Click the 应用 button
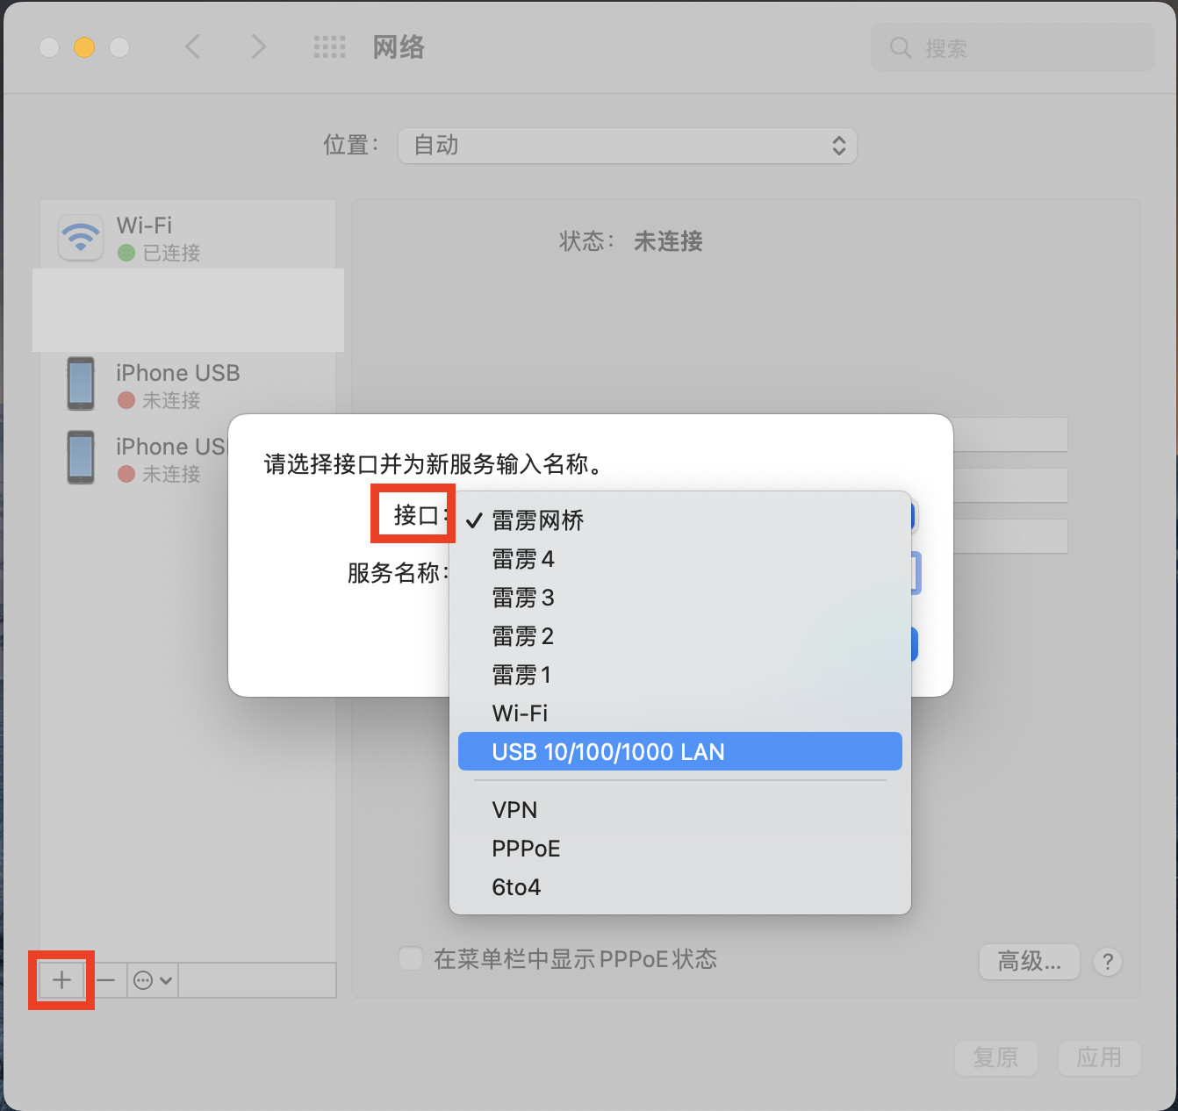 click(1099, 1057)
